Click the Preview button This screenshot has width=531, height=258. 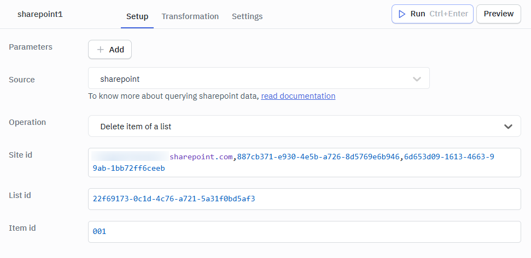(x=499, y=14)
